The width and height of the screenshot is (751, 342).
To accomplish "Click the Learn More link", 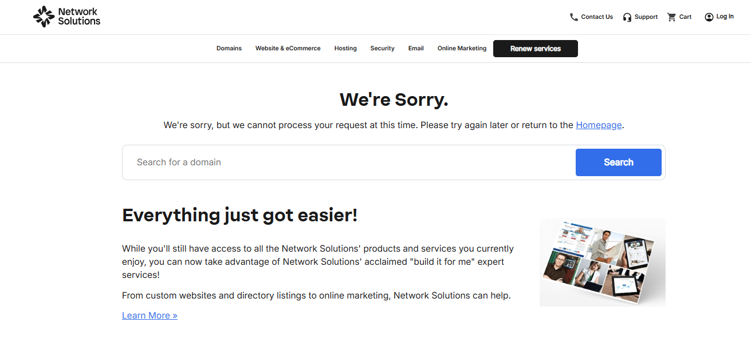I will pyautogui.click(x=149, y=315).
